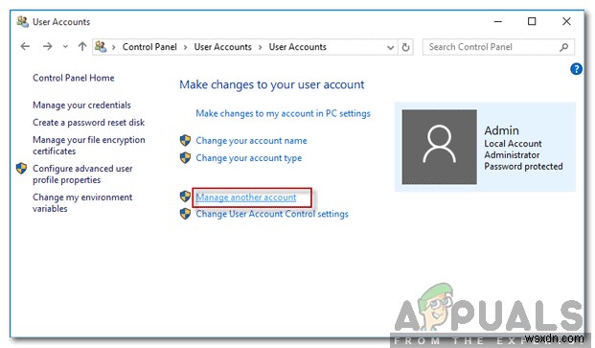Open Make changes to my account in PC settings
Screen dimensions: 595x348
pos(283,113)
